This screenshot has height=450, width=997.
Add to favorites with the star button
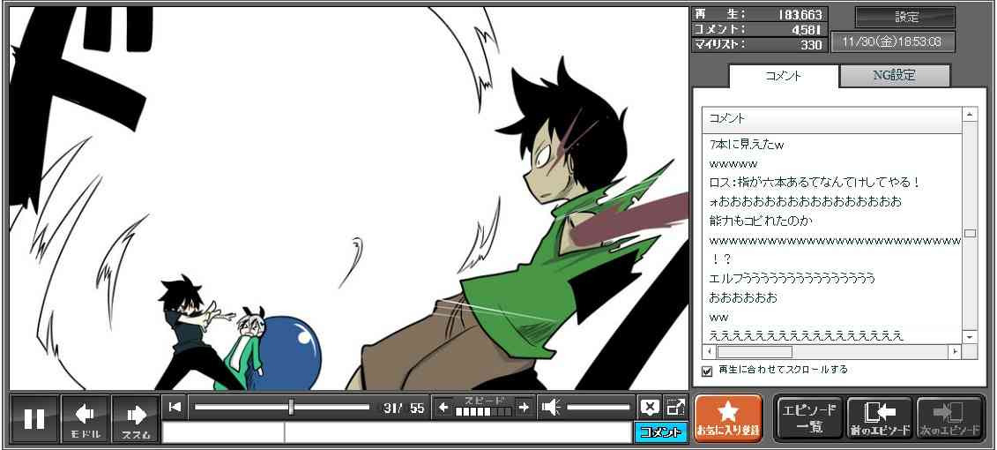(728, 418)
